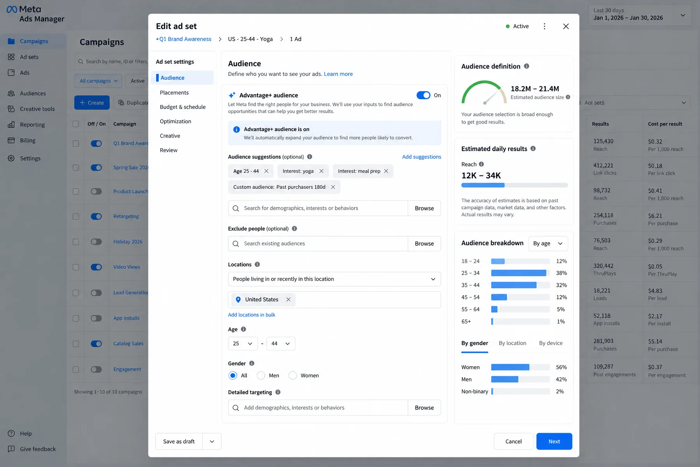Go to Placements in ad set settings
700x467 pixels.
tap(174, 93)
